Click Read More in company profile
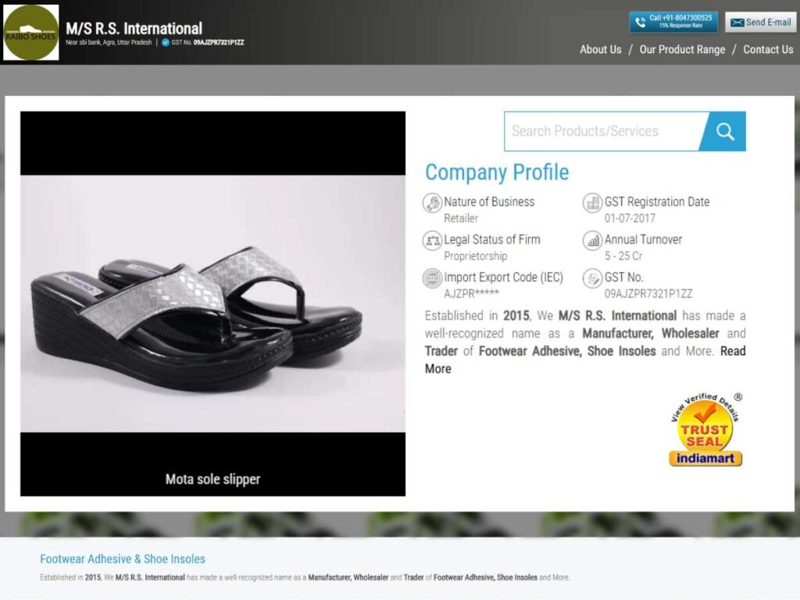This screenshot has width=800, height=600. 585,359
